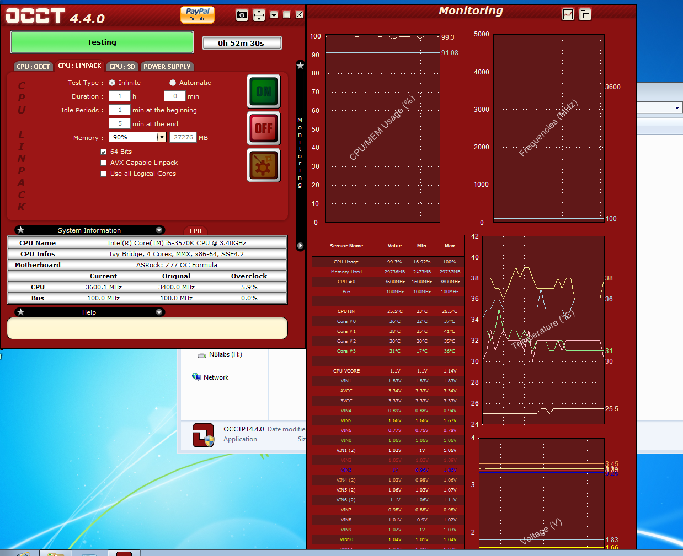683x556 pixels.
Task: Click the Core #3 sensor name
Action: (x=346, y=351)
